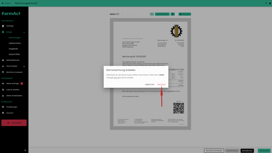Expand the Stammdaten menu
Screen dimensions: 272x153
click(x=24, y=67)
